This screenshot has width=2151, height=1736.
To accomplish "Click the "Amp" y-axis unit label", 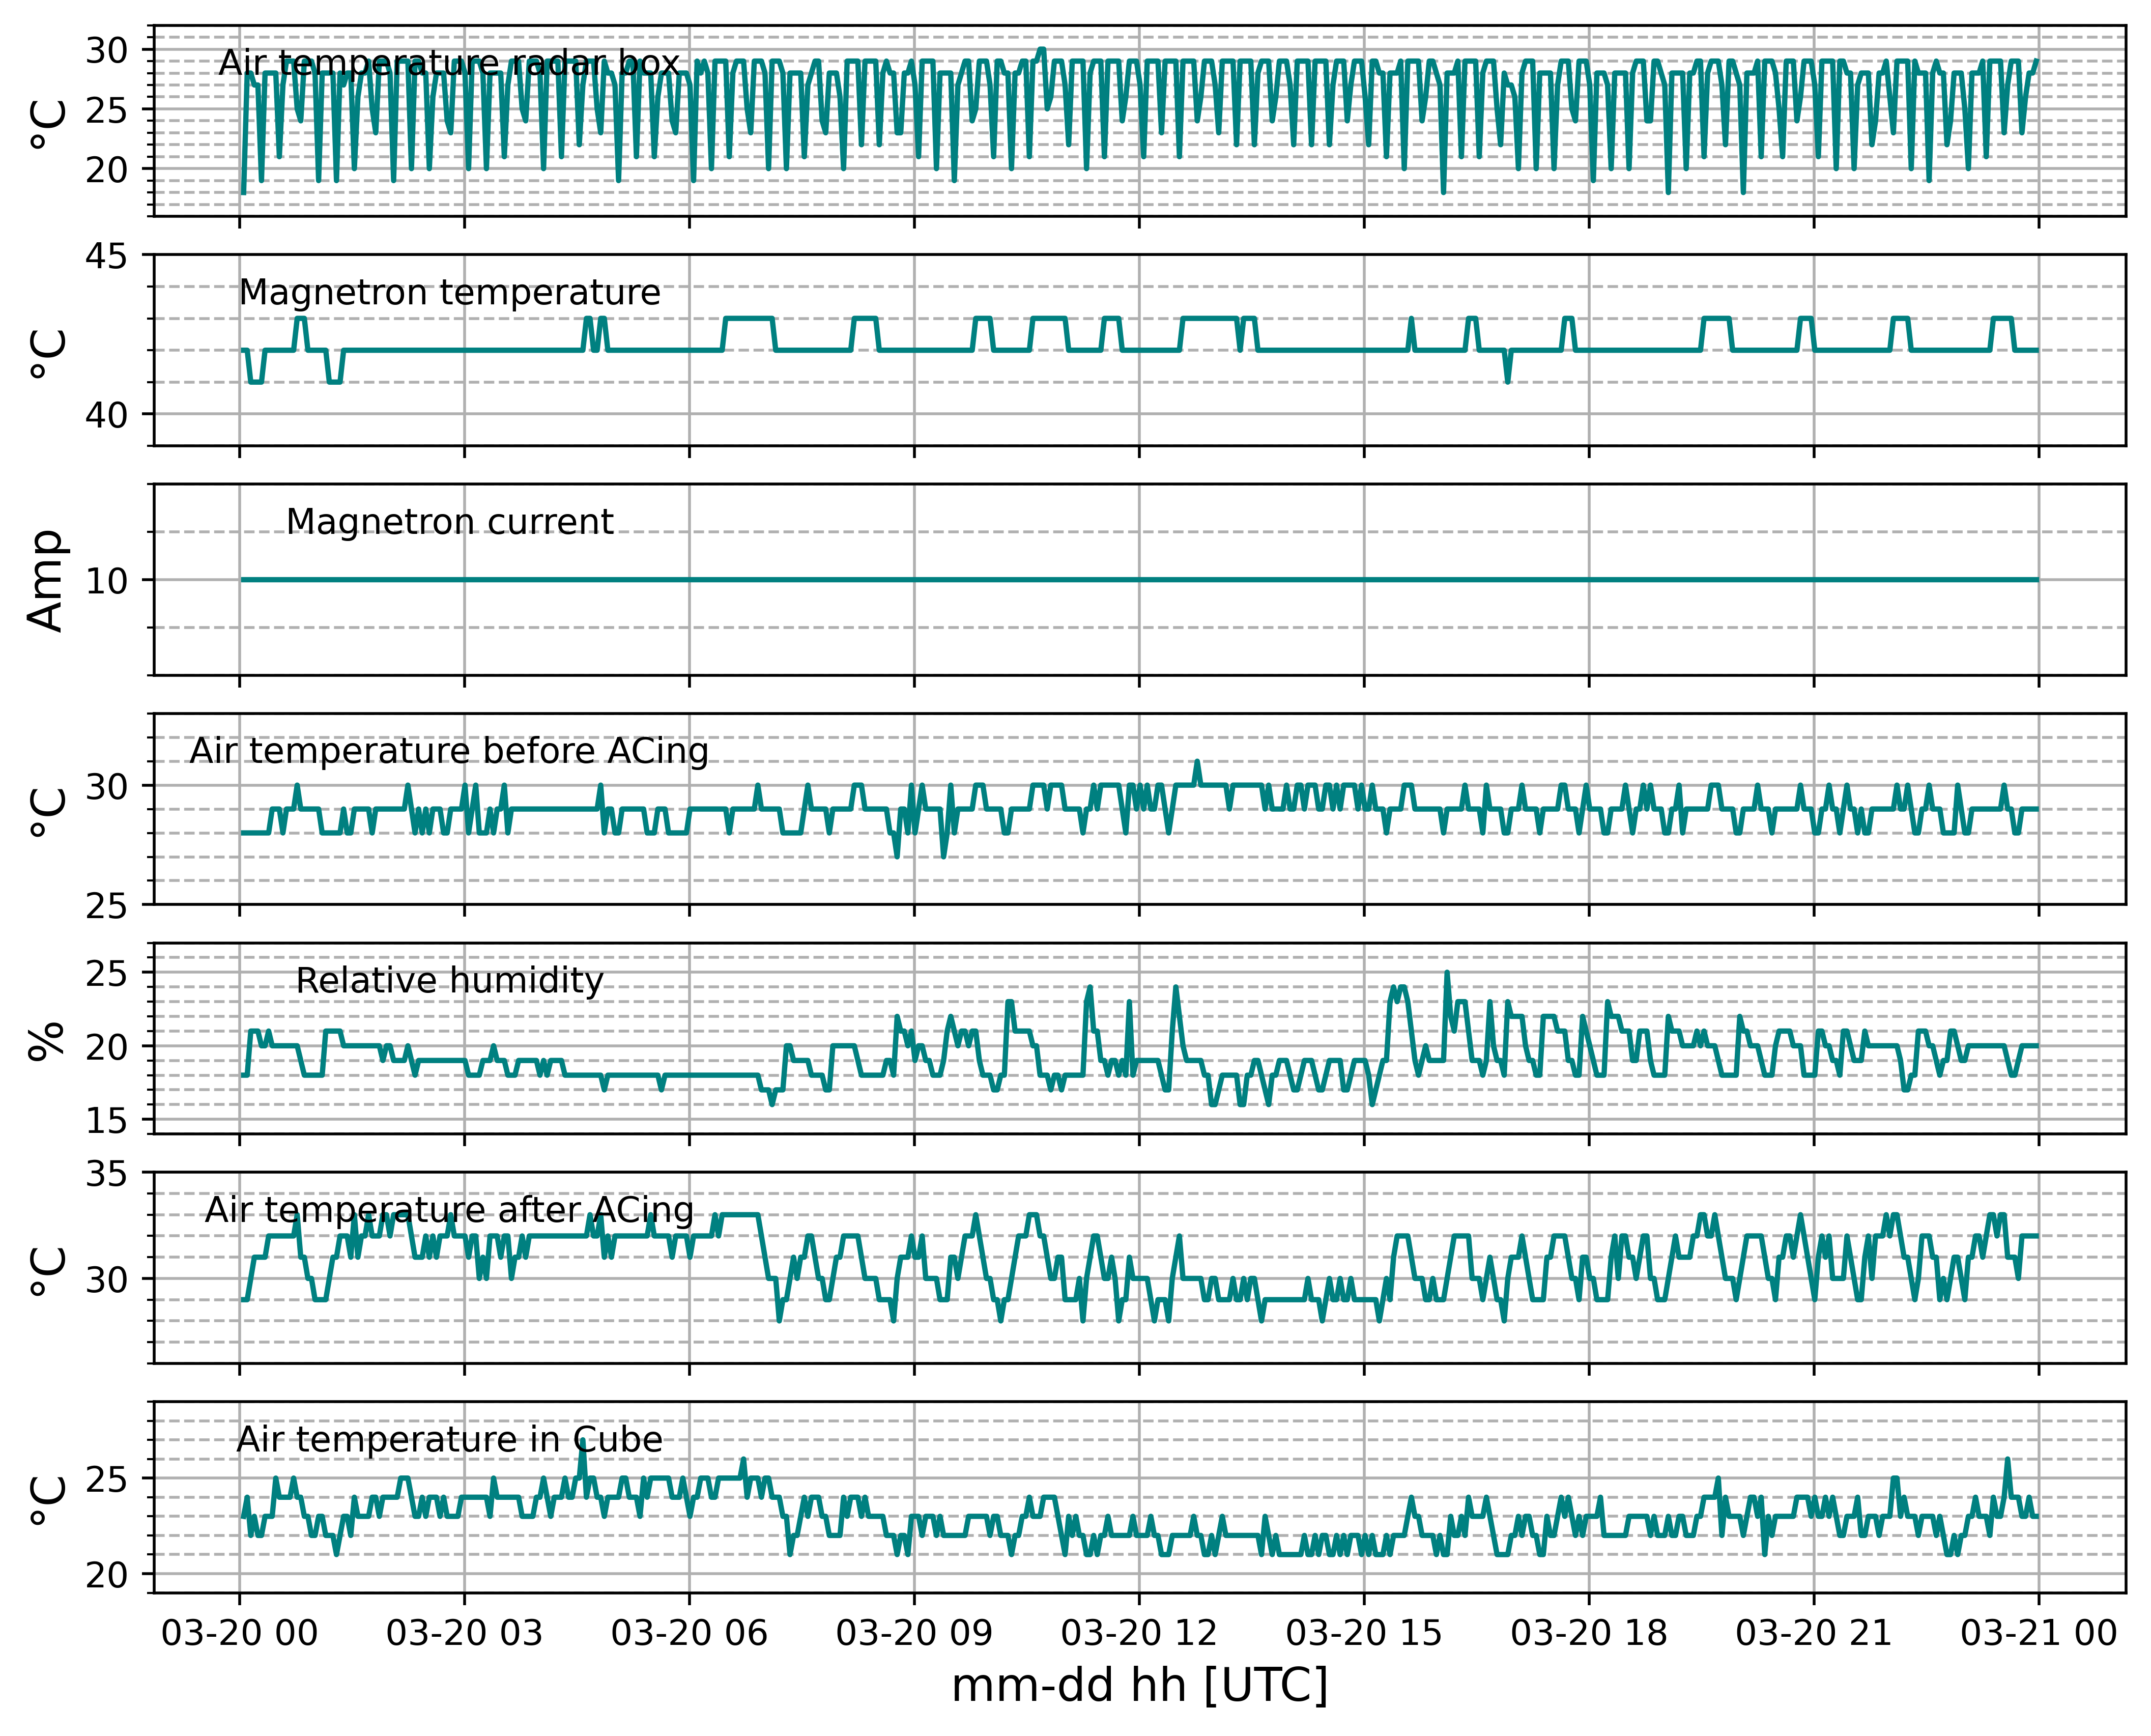I will (x=46, y=580).
